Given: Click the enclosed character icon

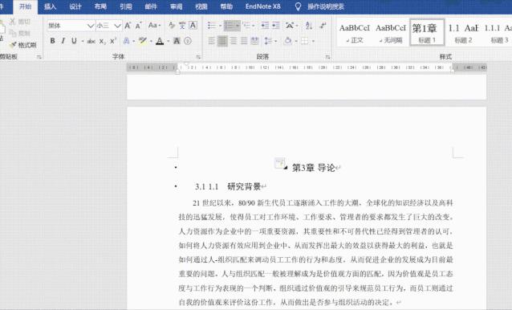Looking at the screenshot, I should tap(188, 41).
